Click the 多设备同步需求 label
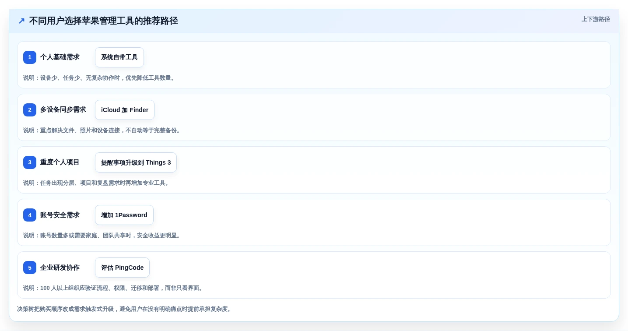Image resolution: width=628 pixels, height=331 pixels. point(63,110)
